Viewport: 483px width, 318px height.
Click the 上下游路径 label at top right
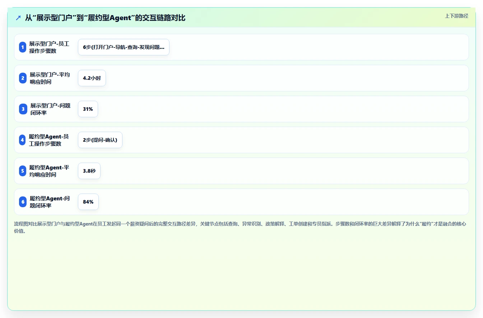pyautogui.click(x=456, y=16)
